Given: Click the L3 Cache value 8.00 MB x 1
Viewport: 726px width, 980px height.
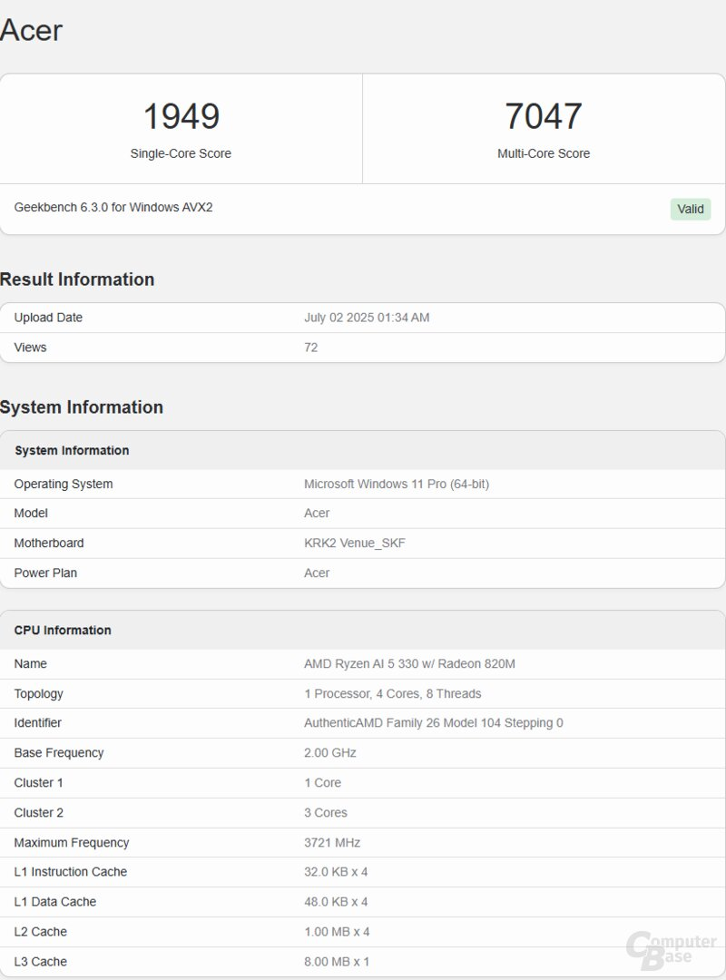Looking at the screenshot, I should point(337,961).
